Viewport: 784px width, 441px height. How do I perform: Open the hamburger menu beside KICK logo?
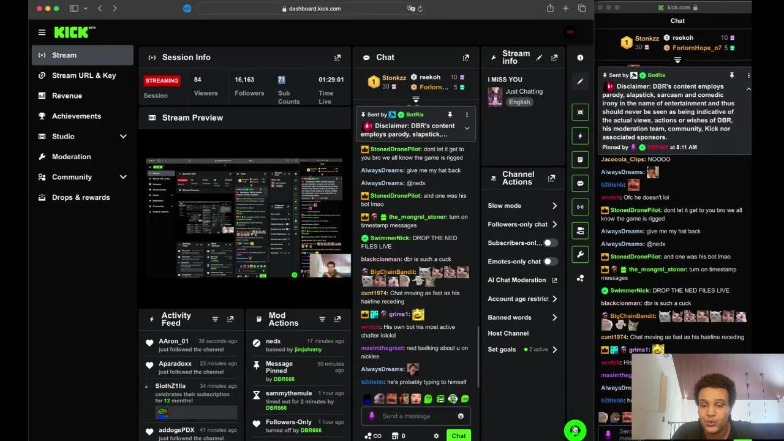(42, 32)
